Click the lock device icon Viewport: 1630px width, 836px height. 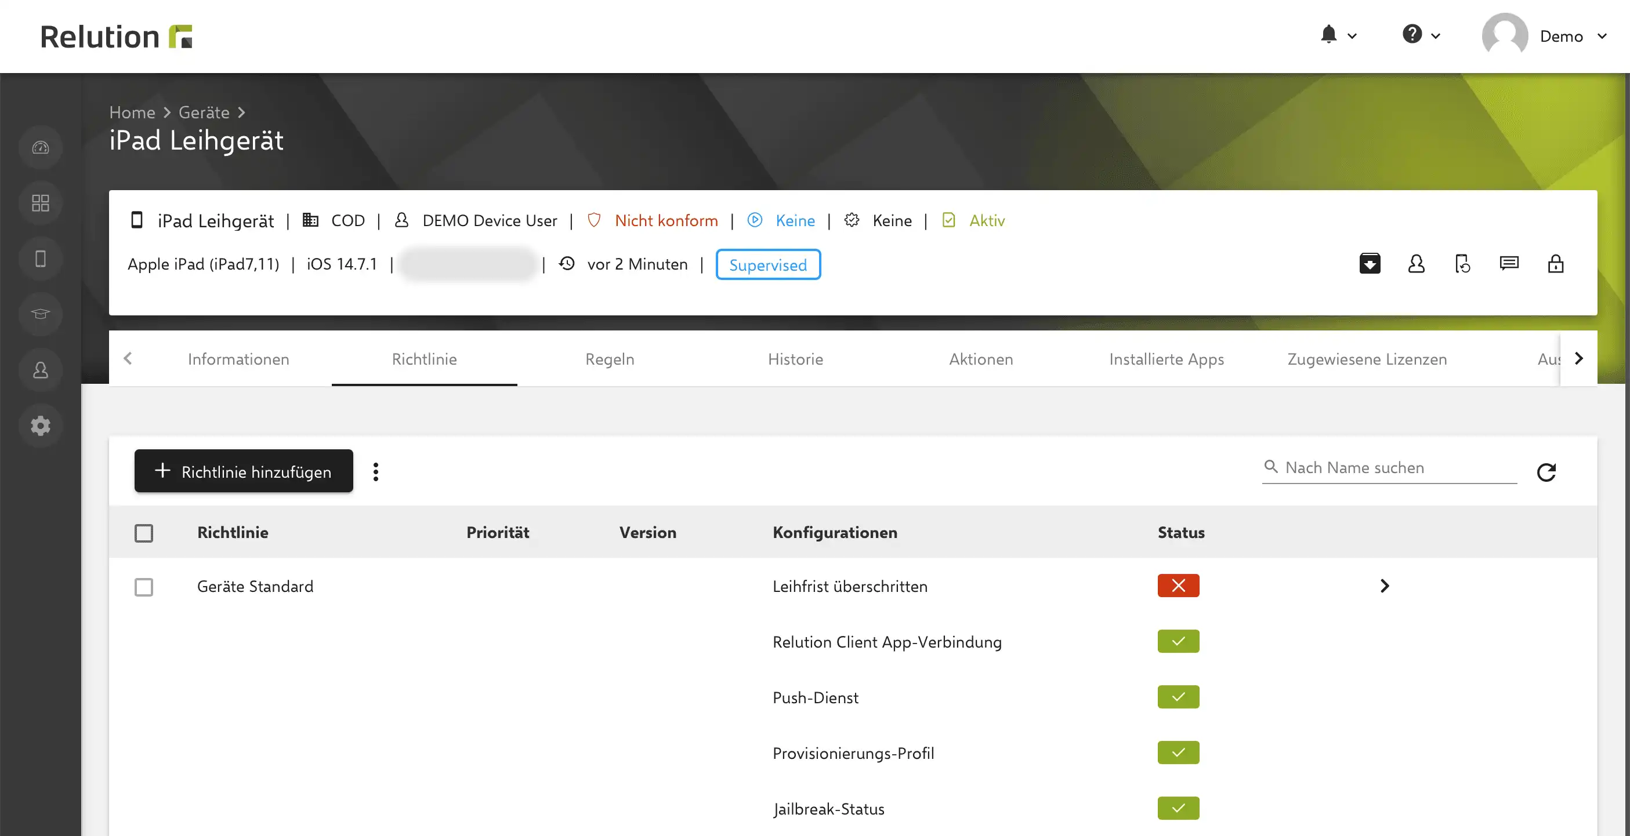coord(1555,264)
